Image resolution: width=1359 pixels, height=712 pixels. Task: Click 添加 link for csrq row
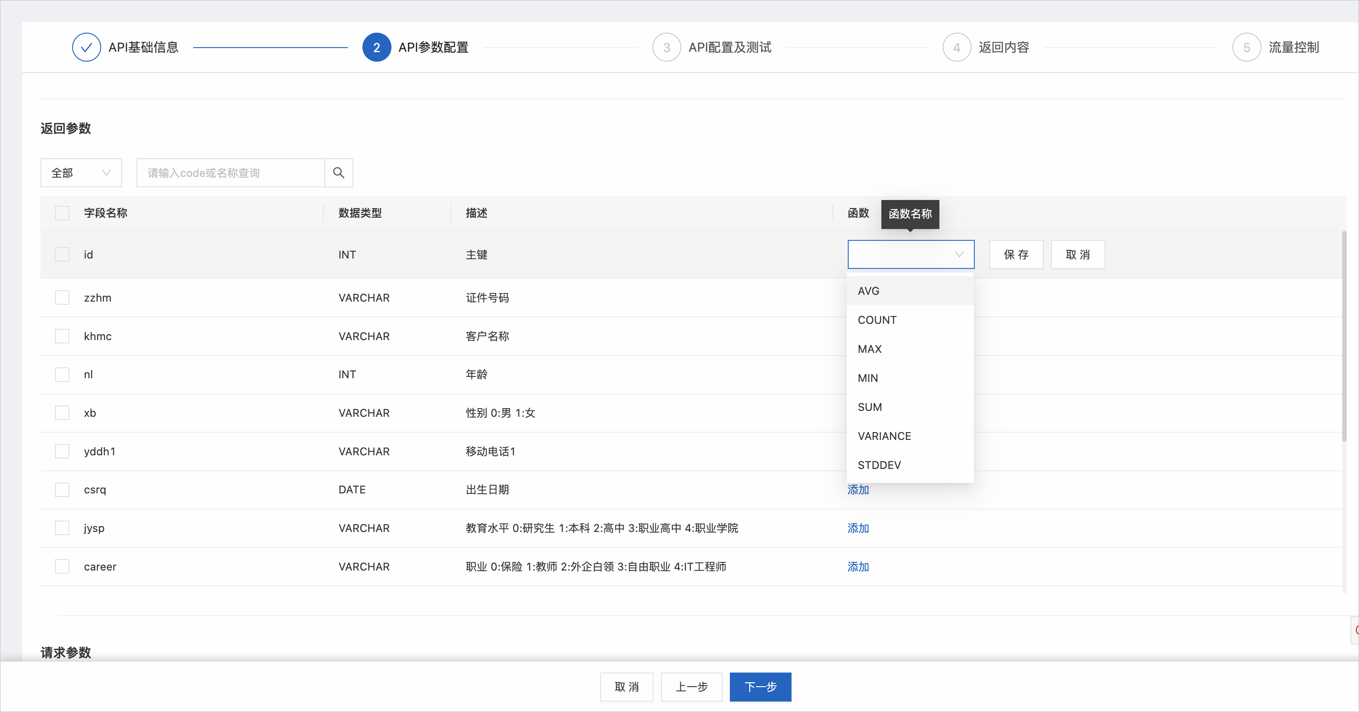(x=858, y=489)
